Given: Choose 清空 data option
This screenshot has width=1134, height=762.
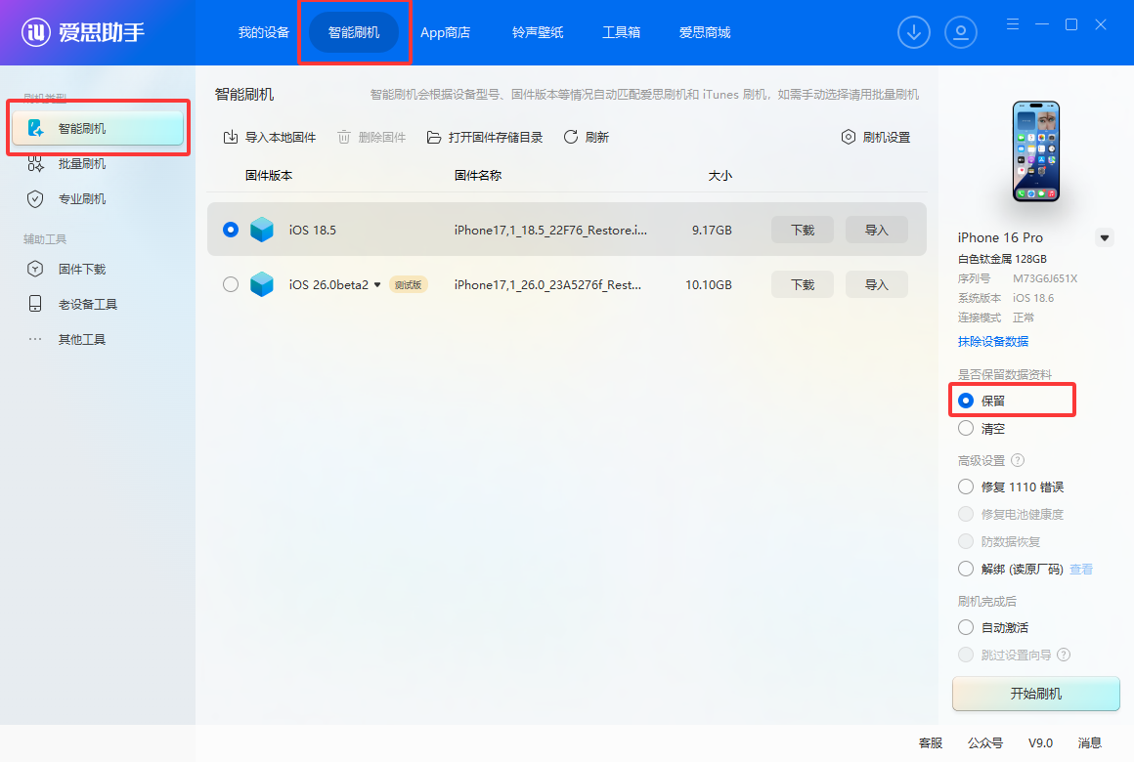Looking at the screenshot, I should (966, 429).
